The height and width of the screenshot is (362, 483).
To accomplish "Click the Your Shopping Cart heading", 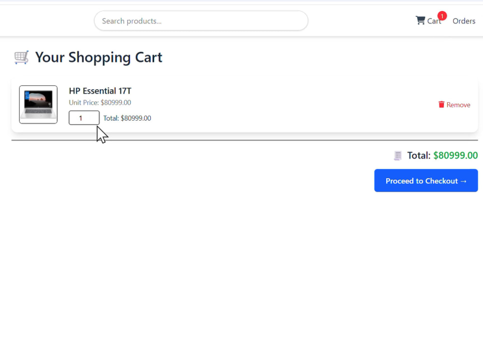I will click(99, 57).
